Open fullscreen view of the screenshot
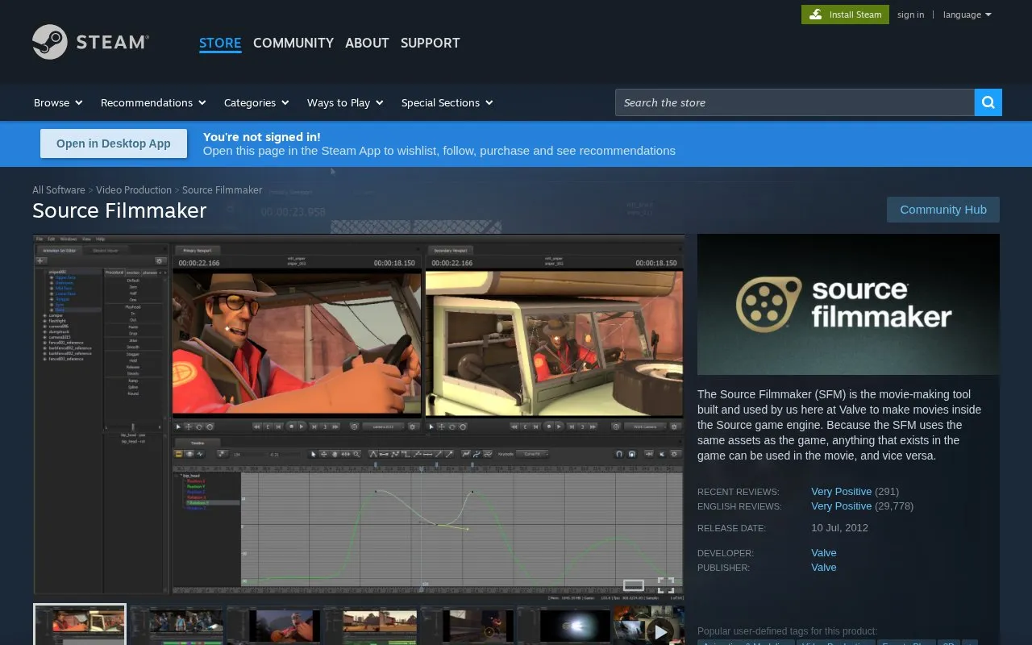1032x645 pixels. pyautogui.click(x=666, y=585)
